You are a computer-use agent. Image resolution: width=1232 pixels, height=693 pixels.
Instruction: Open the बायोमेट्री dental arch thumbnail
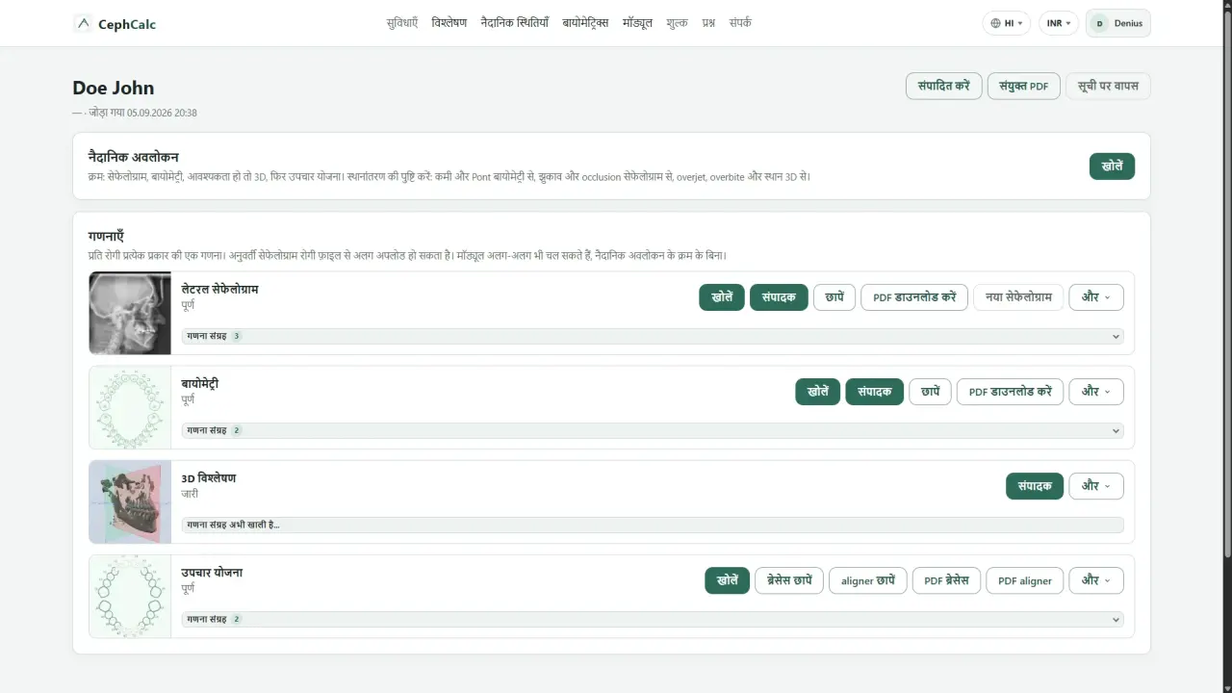130,407
